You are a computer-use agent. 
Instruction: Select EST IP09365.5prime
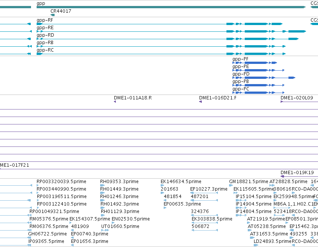click(46, 241)
